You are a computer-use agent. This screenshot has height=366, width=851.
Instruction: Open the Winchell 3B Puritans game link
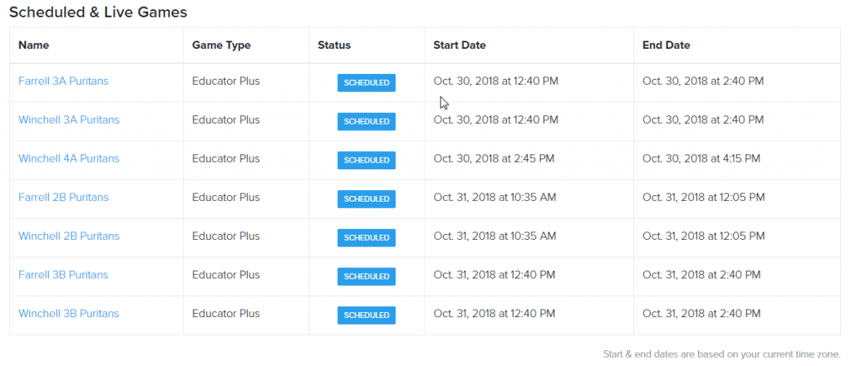click(69, 314)
